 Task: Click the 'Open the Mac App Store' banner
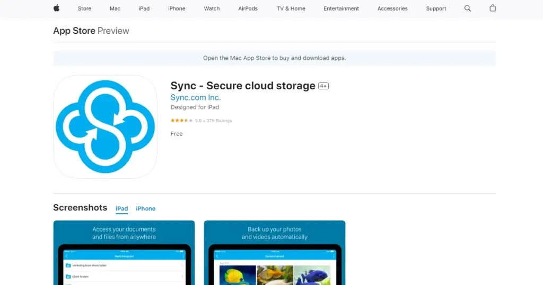point(275,58)
